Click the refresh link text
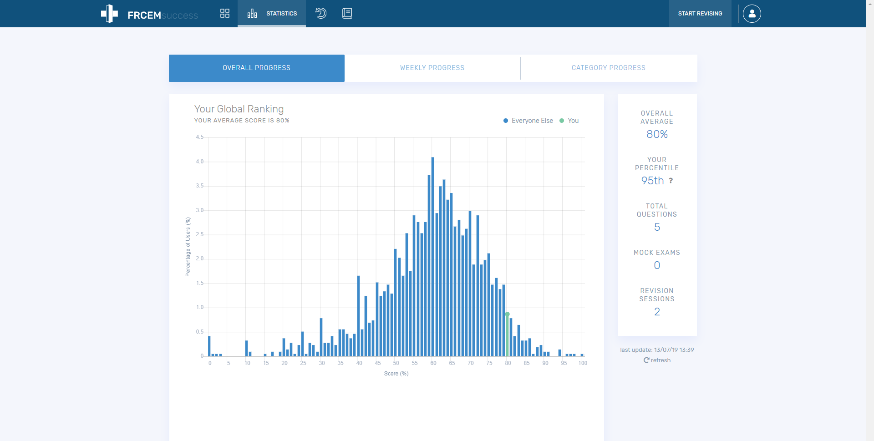 click(x=661, y=360)
